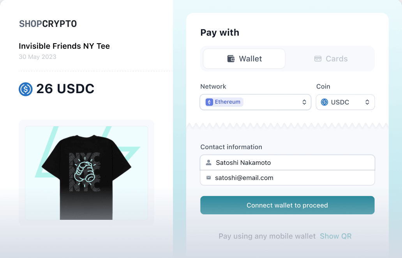Click the Ethereum logo in Network field

pyautogui.click(x=210, y=102)
